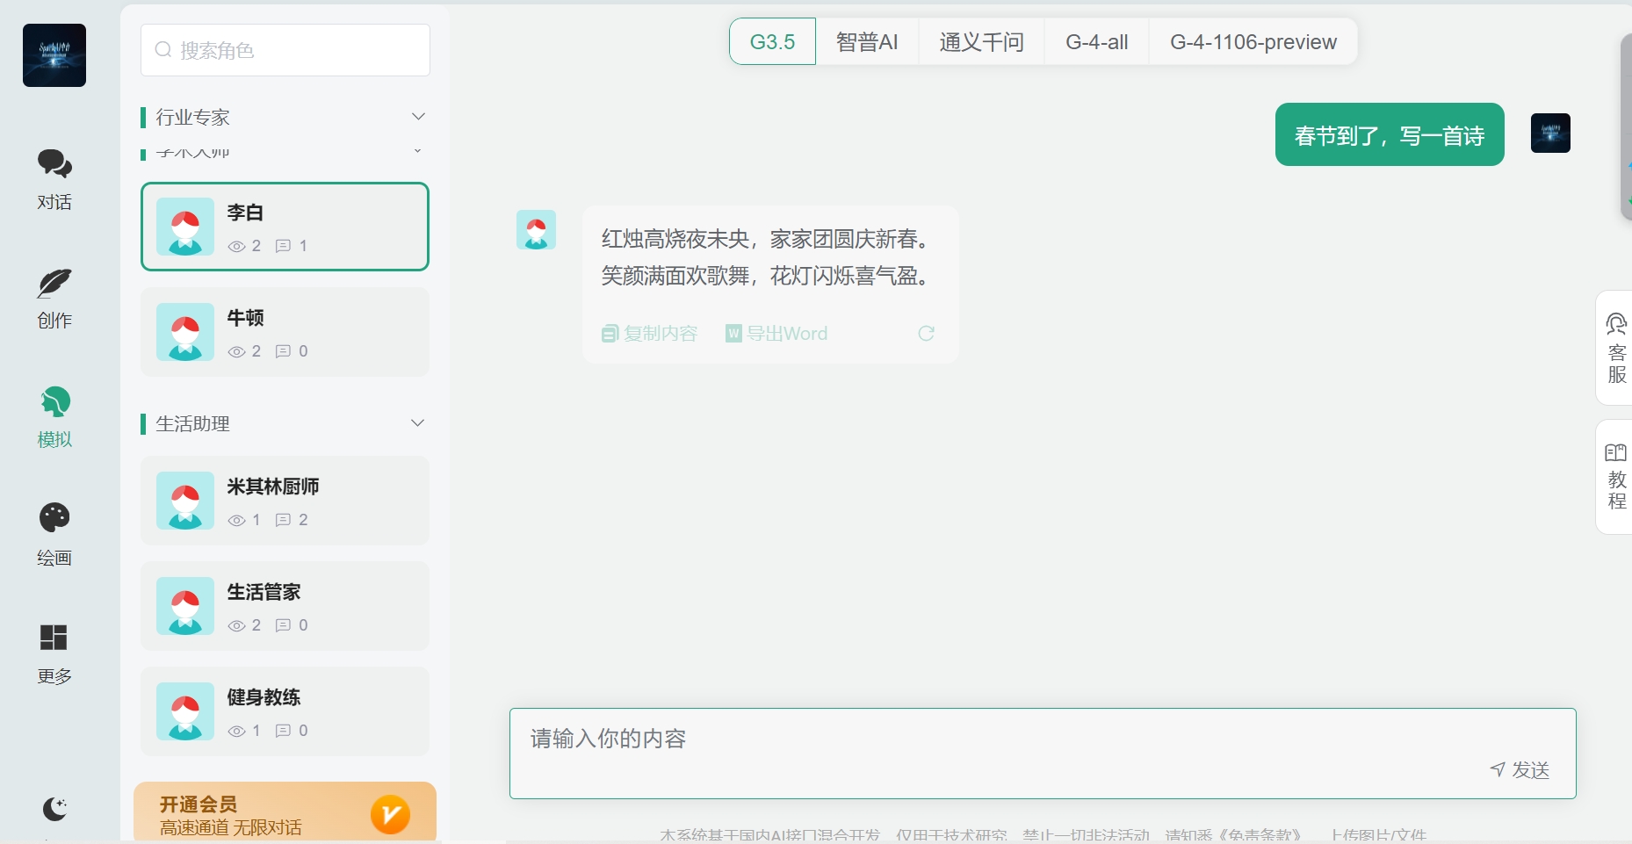Select the 创作 writing tool
This screenshot has width=1632, height=844.
pos(54,299)
